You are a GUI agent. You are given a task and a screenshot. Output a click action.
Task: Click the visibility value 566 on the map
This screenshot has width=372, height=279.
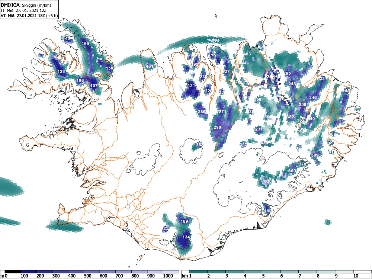(x=332, y=134)
